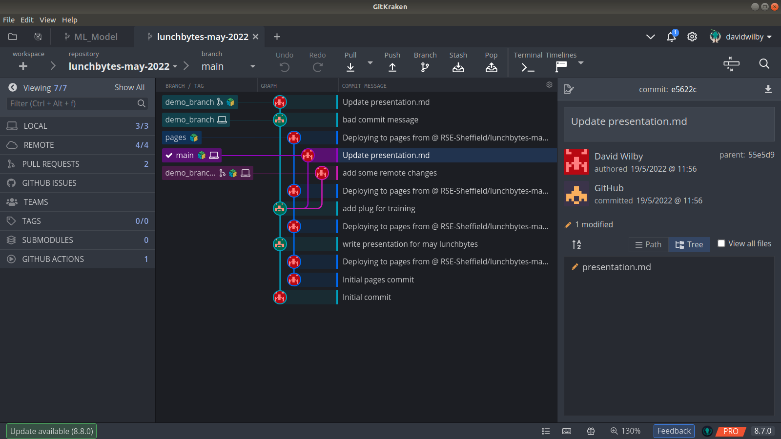This screenshot has width=781, height=439.
Task: Collapse left panel with back arrow
Action: point(13,87)
